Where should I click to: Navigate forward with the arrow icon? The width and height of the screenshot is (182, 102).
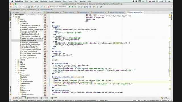click(45, 7)
